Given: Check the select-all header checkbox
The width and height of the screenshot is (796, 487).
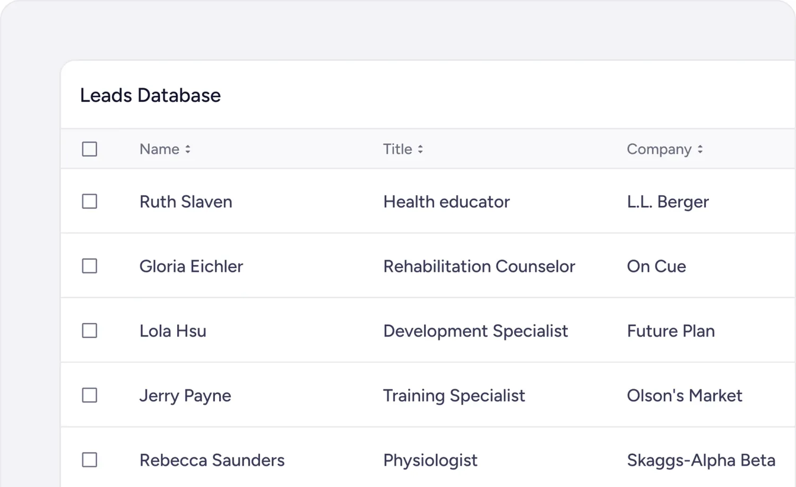Looking at the screenshot, I should click(x=90, y=149).
